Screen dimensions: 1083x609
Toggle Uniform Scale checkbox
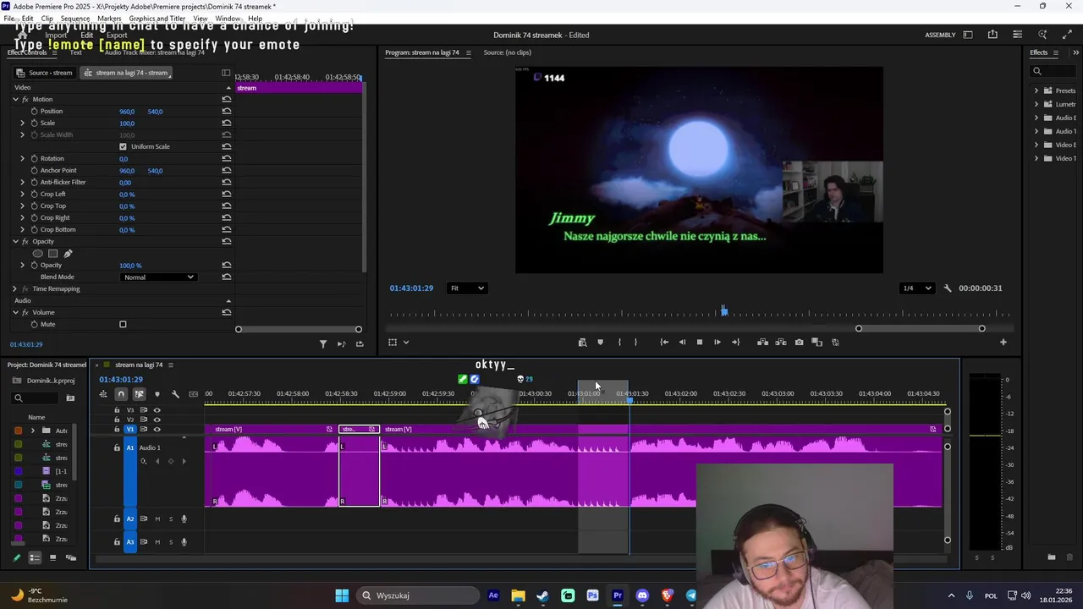(123, 146)
